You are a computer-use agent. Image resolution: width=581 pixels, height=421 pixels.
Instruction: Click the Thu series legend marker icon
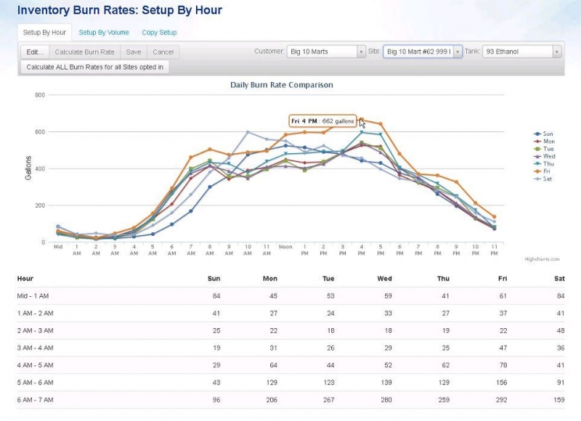coord(537,163)
